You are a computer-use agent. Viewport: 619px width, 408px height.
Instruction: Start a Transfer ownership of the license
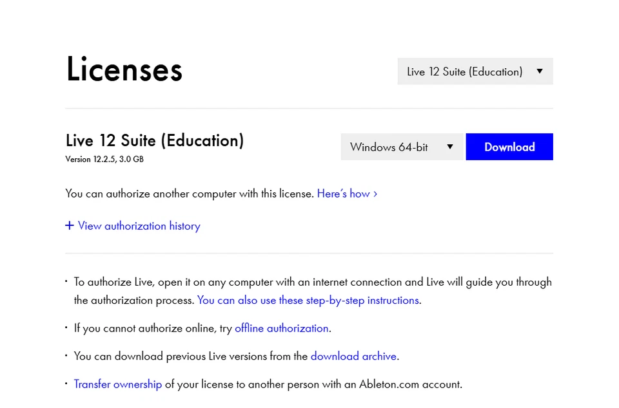pos(117,384)
